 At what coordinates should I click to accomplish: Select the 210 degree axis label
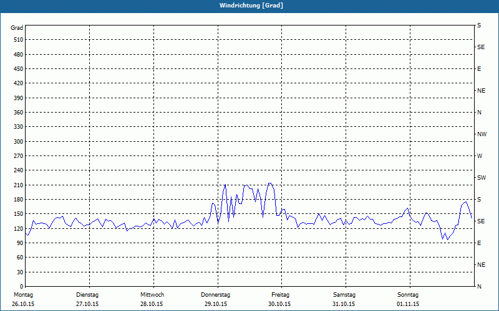pyautogui.click(x=19, y=185)
